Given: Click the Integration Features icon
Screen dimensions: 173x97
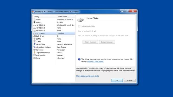Looking at the screenshot, I should point(35,47).
